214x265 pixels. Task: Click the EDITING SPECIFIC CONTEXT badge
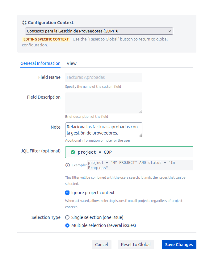[x=46, y=39]
